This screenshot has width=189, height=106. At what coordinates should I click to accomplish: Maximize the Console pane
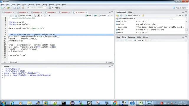(112, 67)
